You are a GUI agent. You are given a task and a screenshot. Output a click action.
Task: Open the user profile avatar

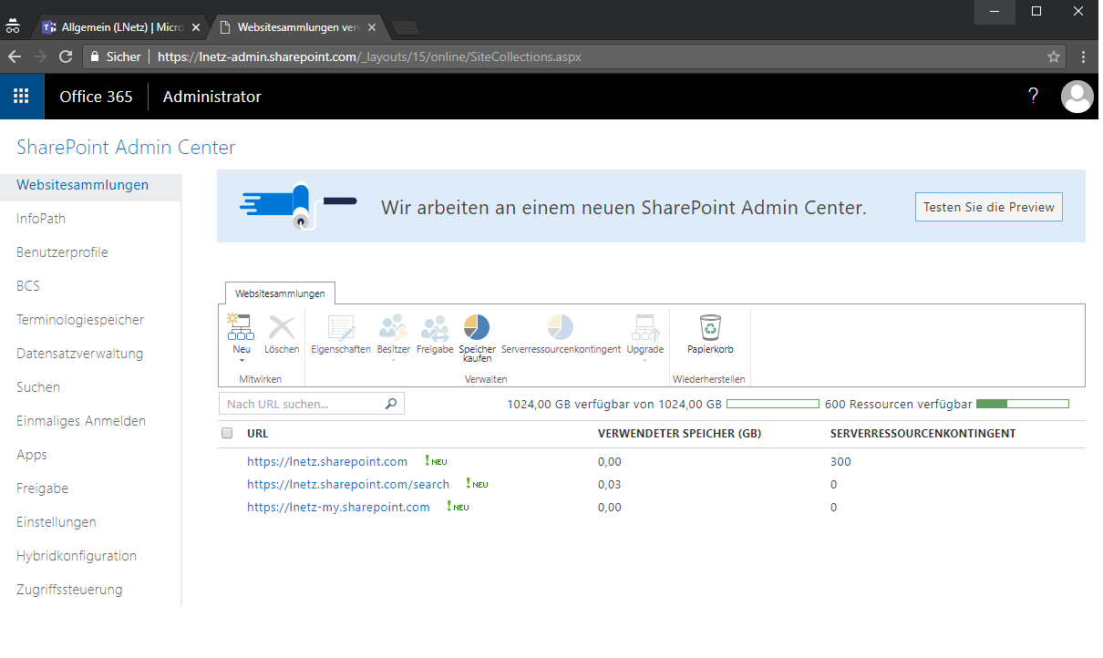pyautogui.click(x=1077, y=96)
